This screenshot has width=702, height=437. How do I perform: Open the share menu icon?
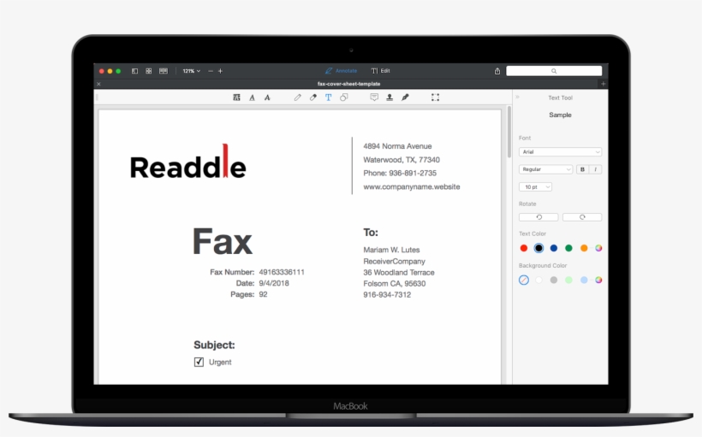pos(497,71)
